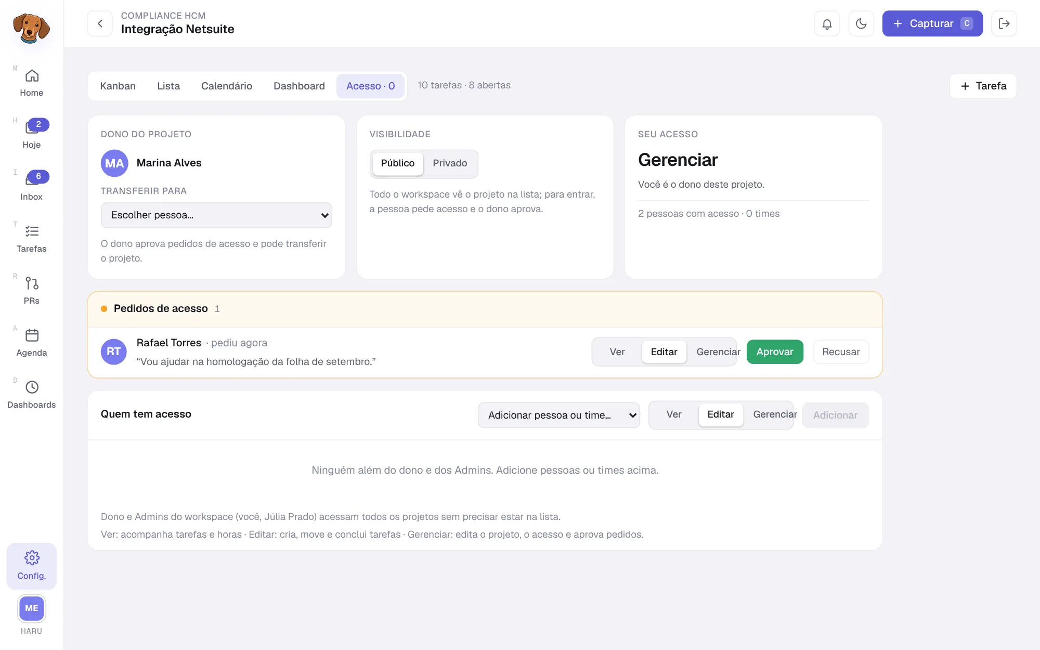The image size is (1040, 650).
Task: Choose Editar level for Rafael's request
Action: click(x=664, y=352)
